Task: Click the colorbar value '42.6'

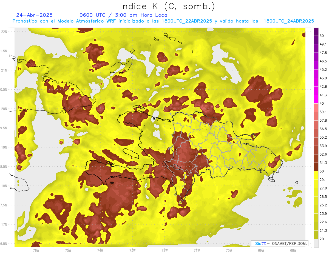Action: (323, 87)
